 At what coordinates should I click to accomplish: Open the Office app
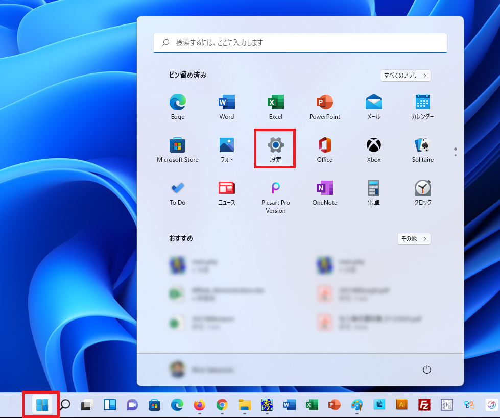click(x=325, y=150)
